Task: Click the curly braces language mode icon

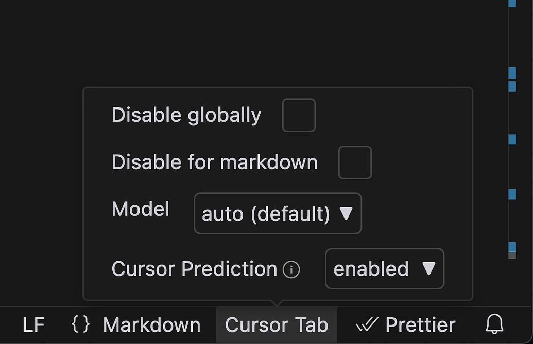Action: pos(80,324)
